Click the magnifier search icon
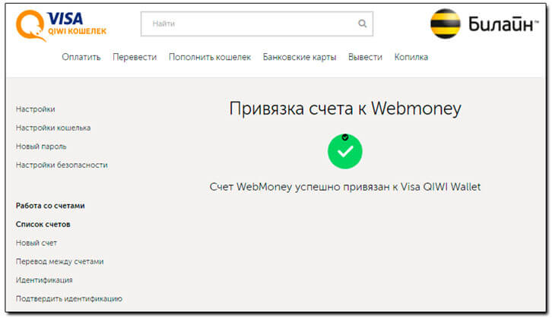 pos(362,24)
